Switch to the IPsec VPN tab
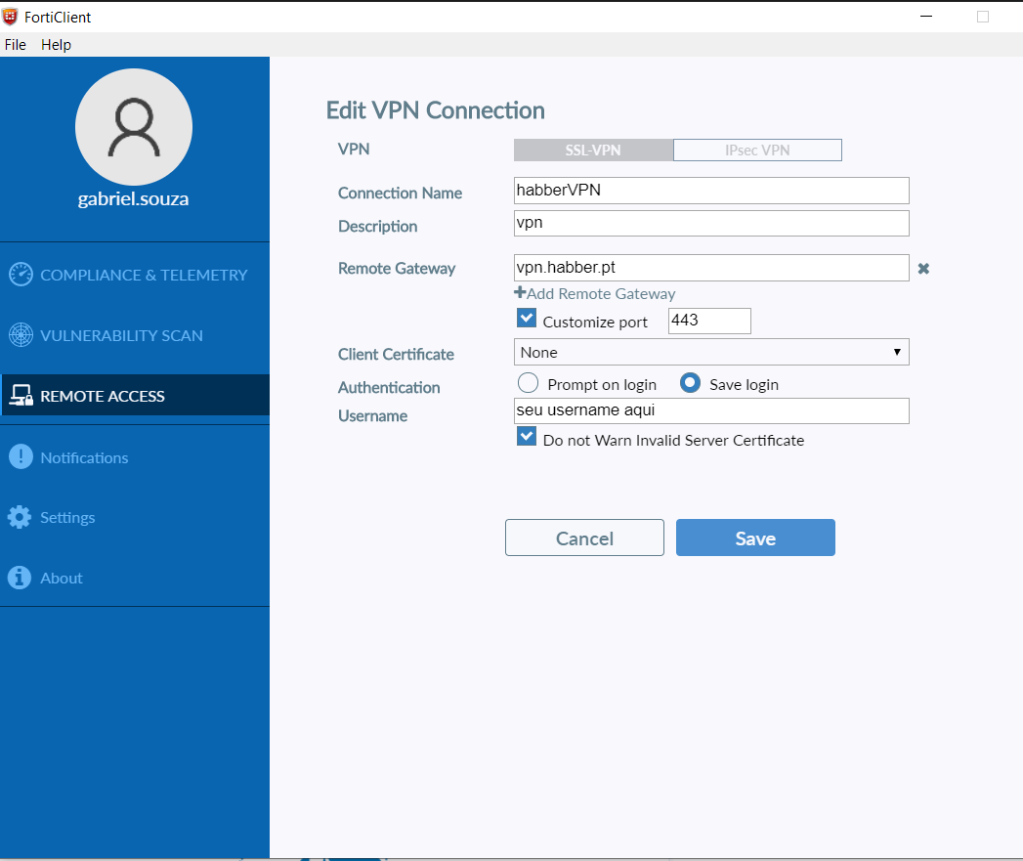Image resolution: width=1023 pixels, height=861 pixels. point(757,151)
